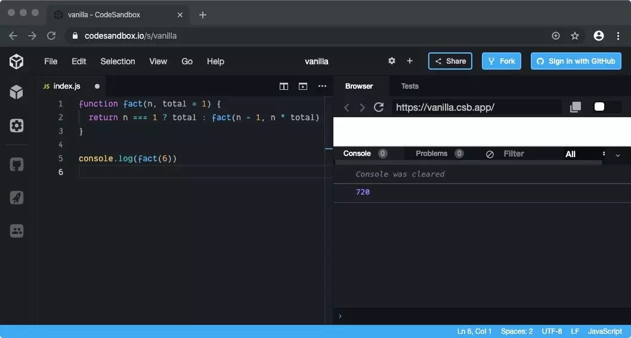This screenshot has height=338, width=631.
Task: Click the vanilla sandbox title
Action: (316, 61)
